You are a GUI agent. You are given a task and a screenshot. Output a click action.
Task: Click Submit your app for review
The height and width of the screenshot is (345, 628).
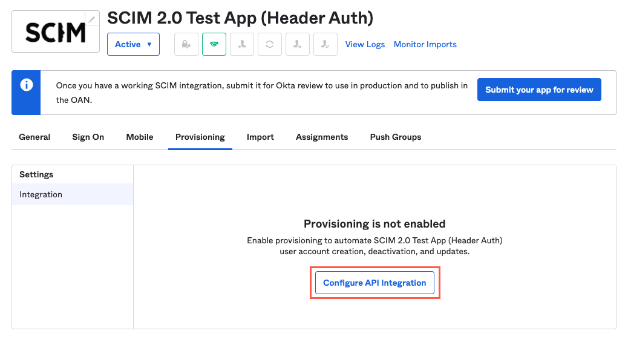click(539, 90)
